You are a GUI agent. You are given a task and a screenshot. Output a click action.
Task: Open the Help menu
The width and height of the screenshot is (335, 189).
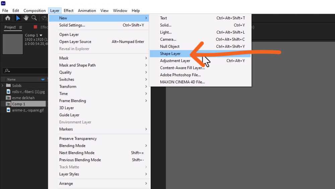(x=136, y=10)
